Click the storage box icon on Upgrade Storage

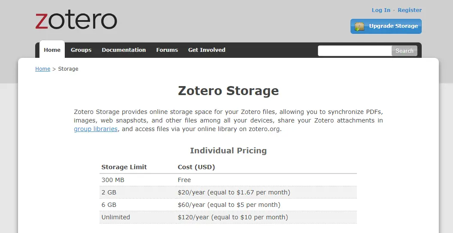(359, 27)
